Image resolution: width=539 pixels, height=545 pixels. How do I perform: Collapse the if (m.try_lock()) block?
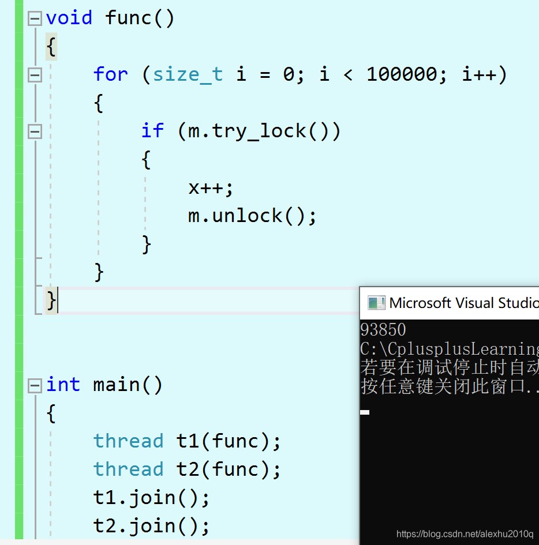35,131
